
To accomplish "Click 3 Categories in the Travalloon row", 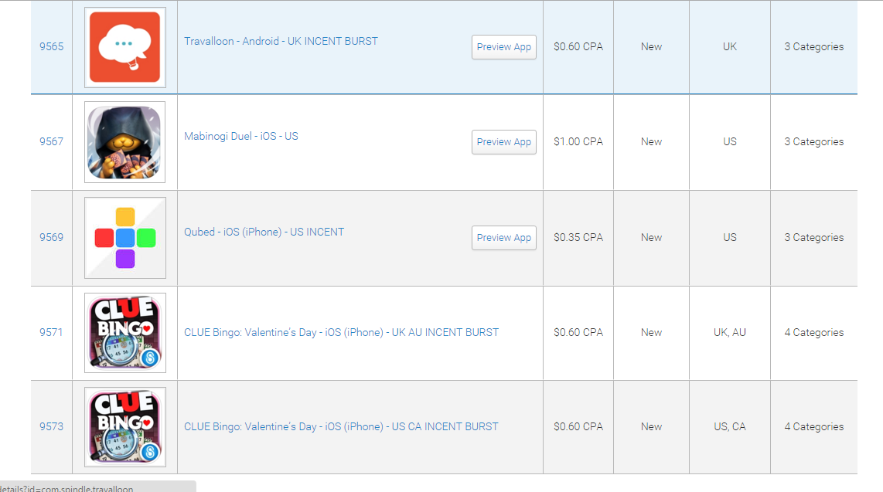I will (813, 46).
